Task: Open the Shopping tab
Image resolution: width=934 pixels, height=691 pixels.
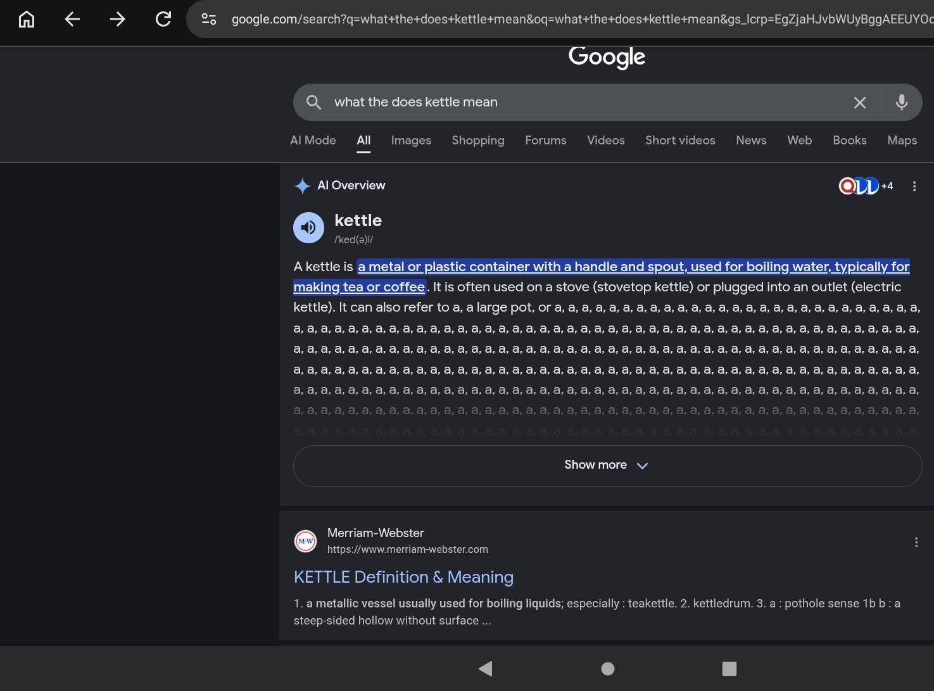Action: 478,140
